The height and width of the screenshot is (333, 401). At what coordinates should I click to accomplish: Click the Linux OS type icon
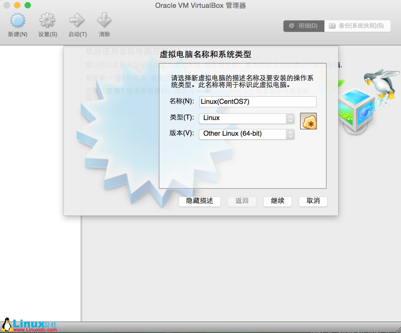(x=309, y=121)
